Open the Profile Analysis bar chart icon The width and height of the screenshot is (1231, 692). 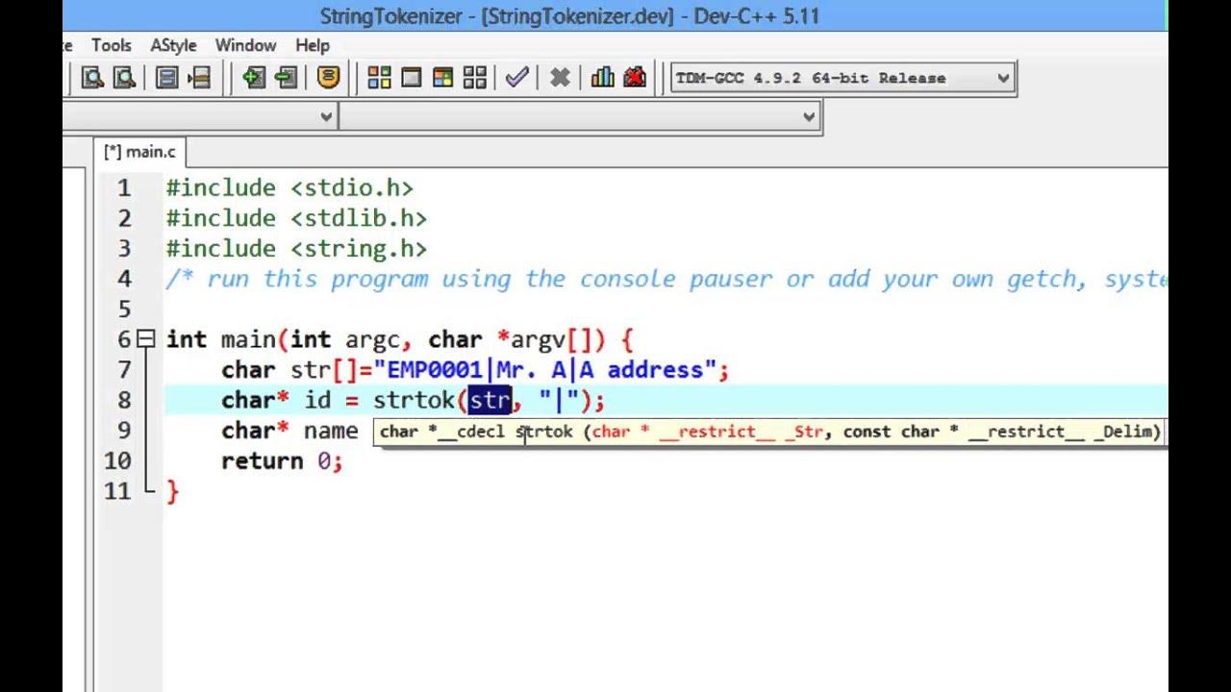(603, 78)
